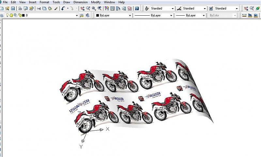Toggle layer 0 on/off lightbulb
261x157 pixels.
pyautogui.click(x=7, y=15)
